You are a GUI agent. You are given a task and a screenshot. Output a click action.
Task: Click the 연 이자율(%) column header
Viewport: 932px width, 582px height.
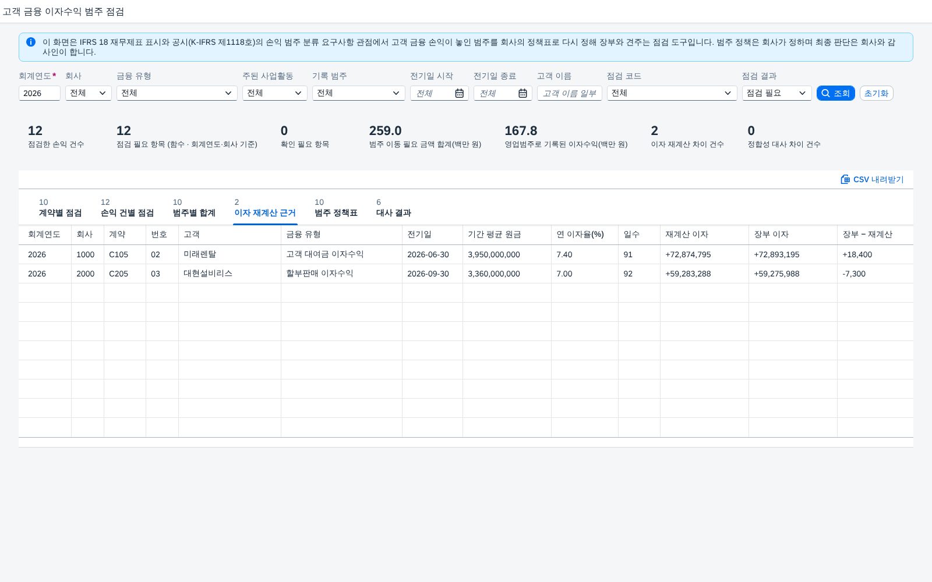pyautogui.click(x=585, y=235)
